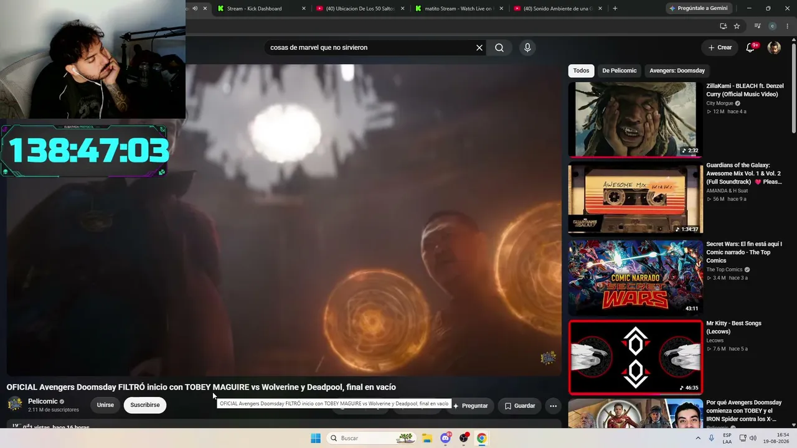The image size is (797, 448).
Task: Select the De Pelicomic filter chip
Action: click(620, 70)
